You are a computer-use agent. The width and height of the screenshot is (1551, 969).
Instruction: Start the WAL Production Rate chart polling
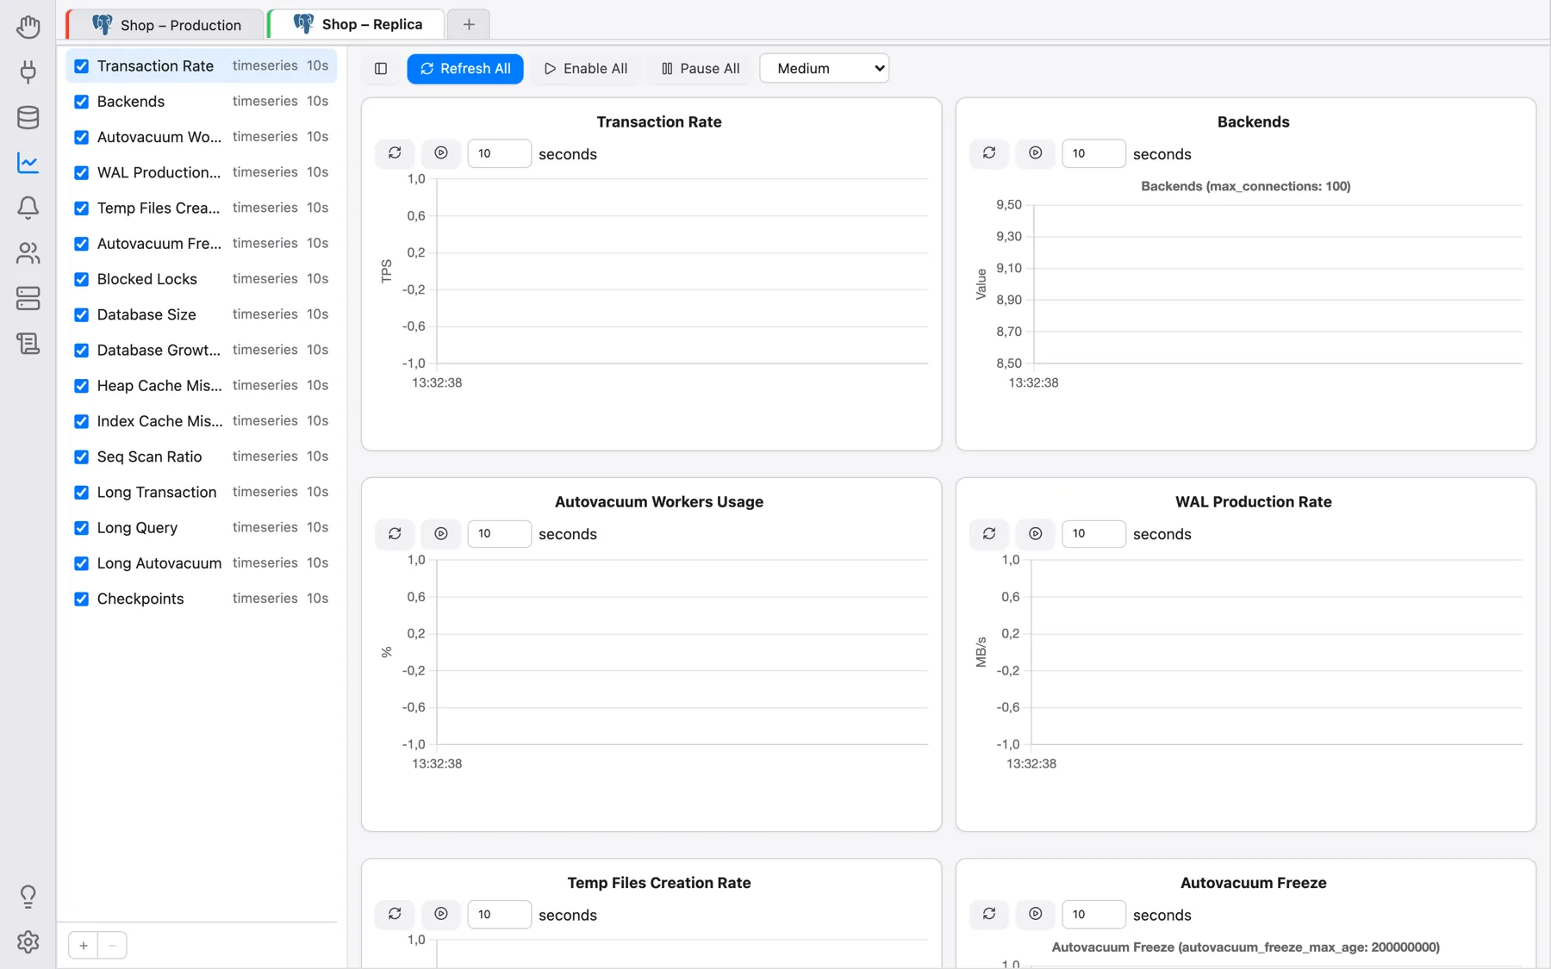click(1036, 534)
